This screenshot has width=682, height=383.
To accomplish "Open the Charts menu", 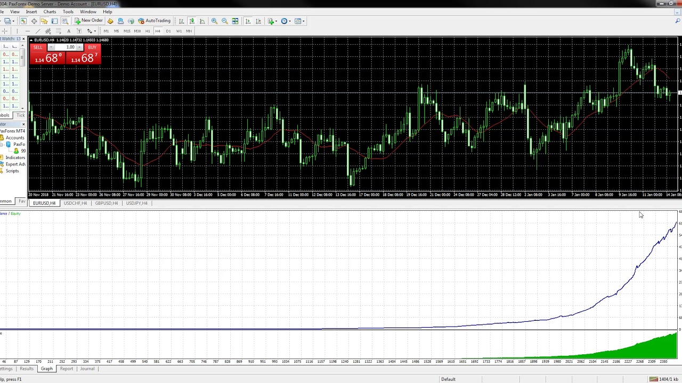I will pyautogui.click(x=50, y=12).
